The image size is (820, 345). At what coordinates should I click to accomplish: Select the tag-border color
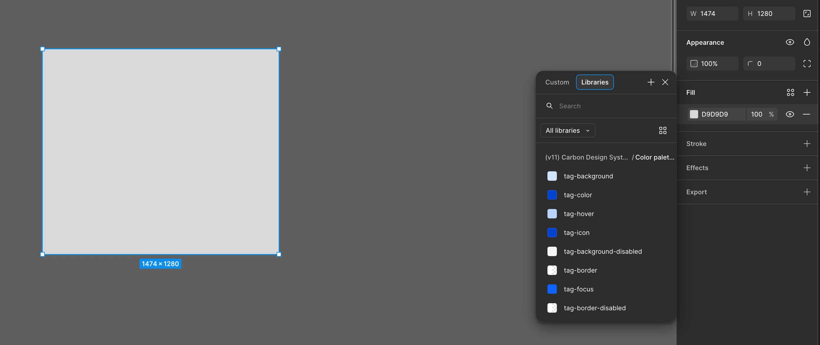click(x=606, y=270)
